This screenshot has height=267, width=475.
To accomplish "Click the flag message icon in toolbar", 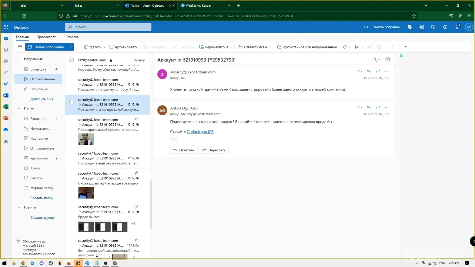I will tap(356, 47).
